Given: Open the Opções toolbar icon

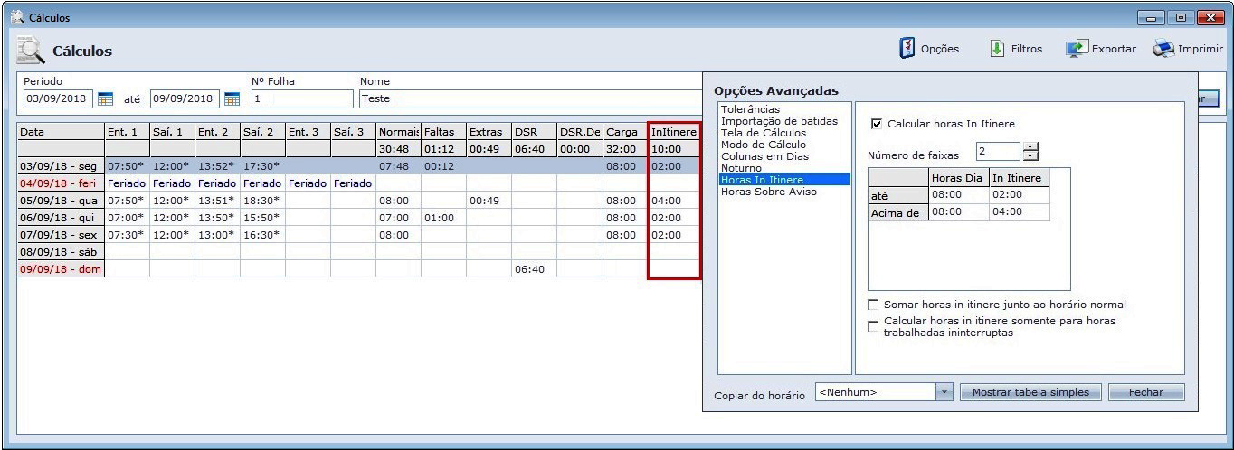Looking at the screenshot, I should (907, 49).
